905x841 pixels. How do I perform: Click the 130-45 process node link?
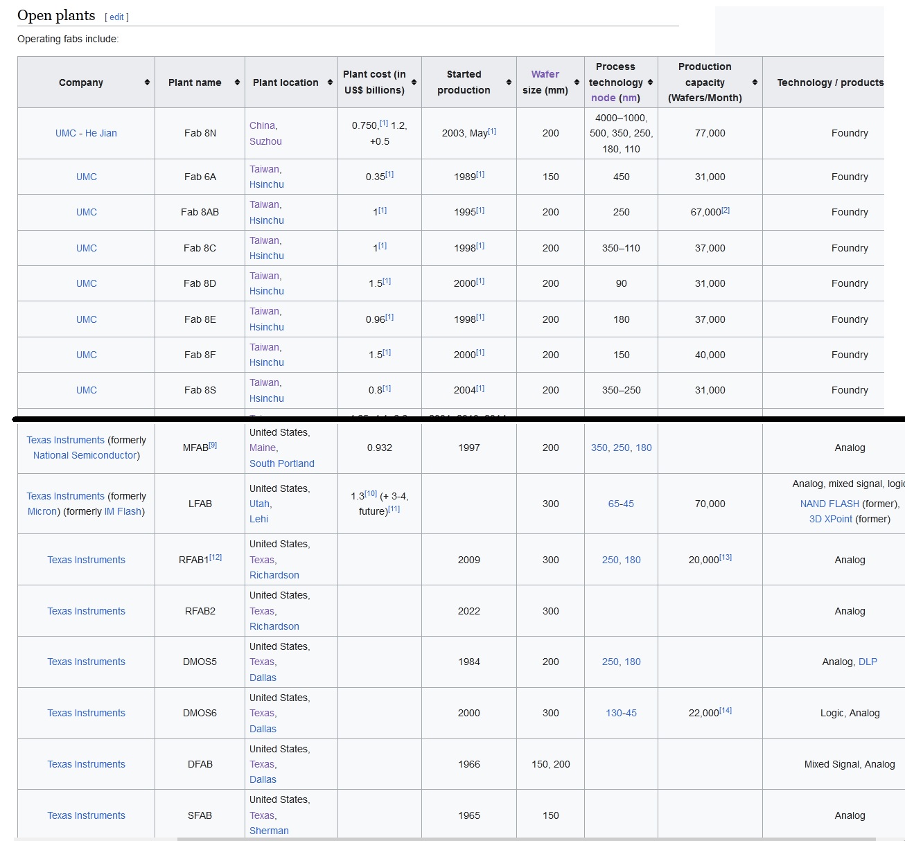click(x=621, y=713)
